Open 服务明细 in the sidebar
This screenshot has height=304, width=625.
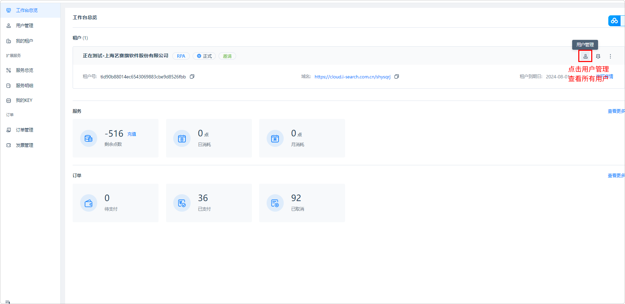(x=24, y=86)
